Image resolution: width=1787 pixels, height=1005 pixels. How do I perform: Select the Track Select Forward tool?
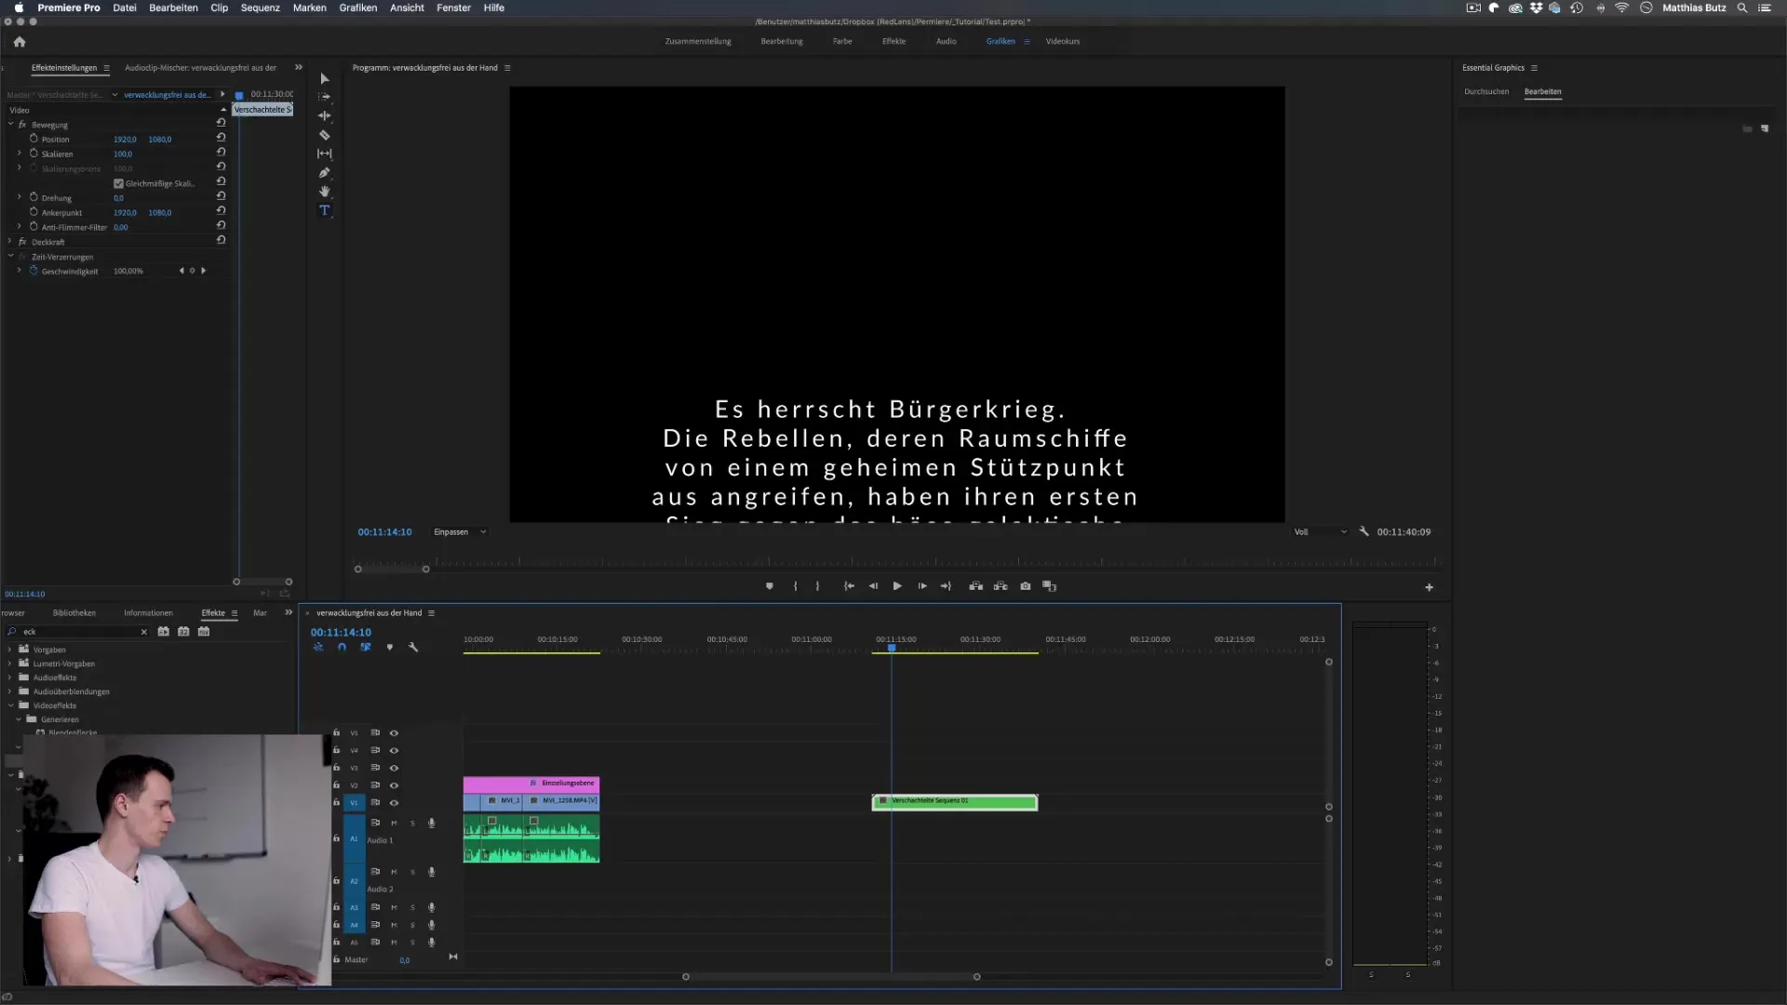click(x=325, y=97)
